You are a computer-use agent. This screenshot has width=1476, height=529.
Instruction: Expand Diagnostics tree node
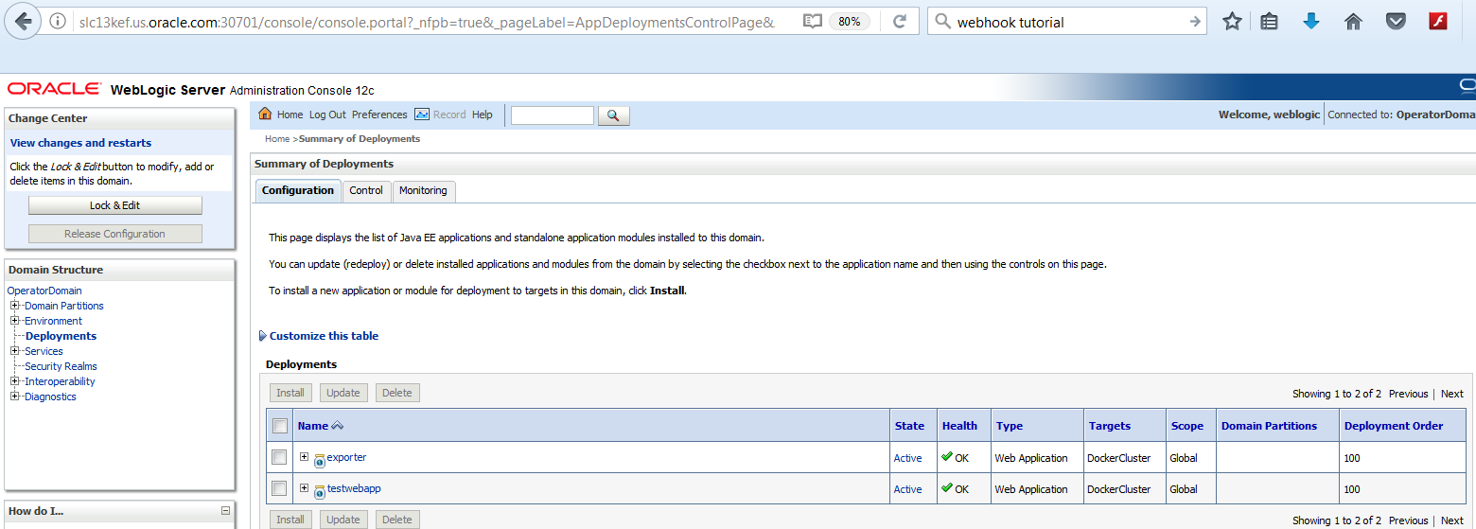(x=15, y=397)
